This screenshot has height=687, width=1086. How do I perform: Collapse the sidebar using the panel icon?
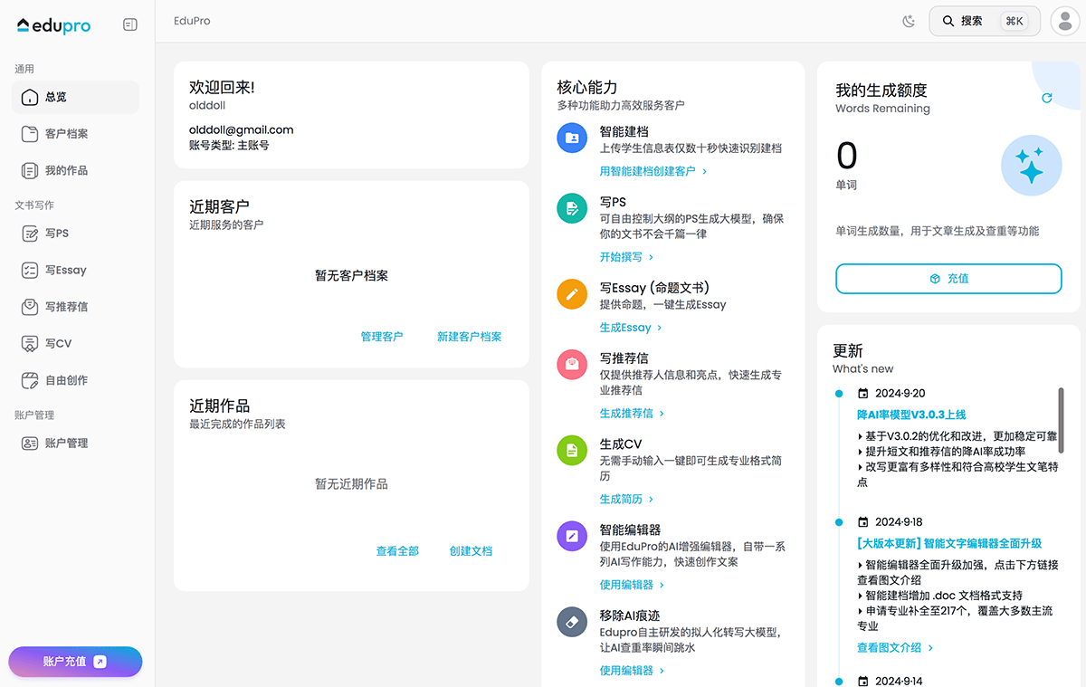(x=129, y=25)
